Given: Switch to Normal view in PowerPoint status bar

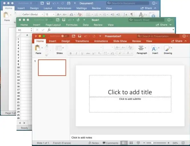Looking at the screenshot, I should (124, 143).
